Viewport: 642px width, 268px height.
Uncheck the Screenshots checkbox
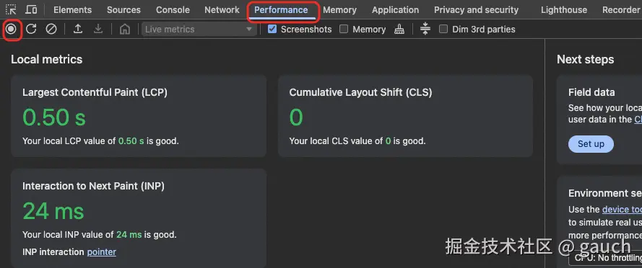(x=272, y=29)
